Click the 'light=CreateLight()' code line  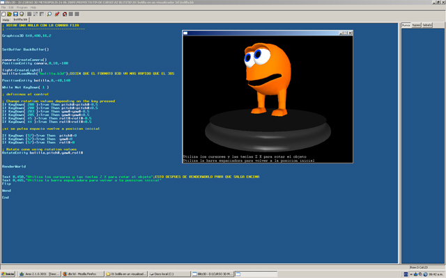[22, 70]
